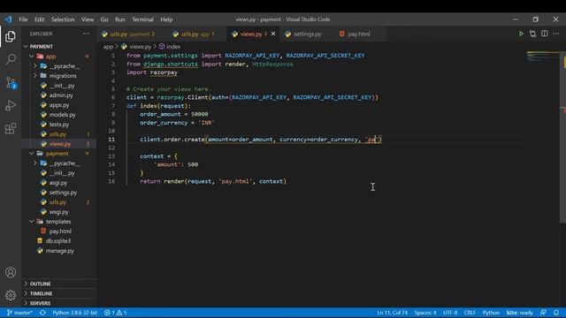Click the feedback icon in status bar
Image resolution: width=566 pixels, height=318 pixels.
click(543, 313)
